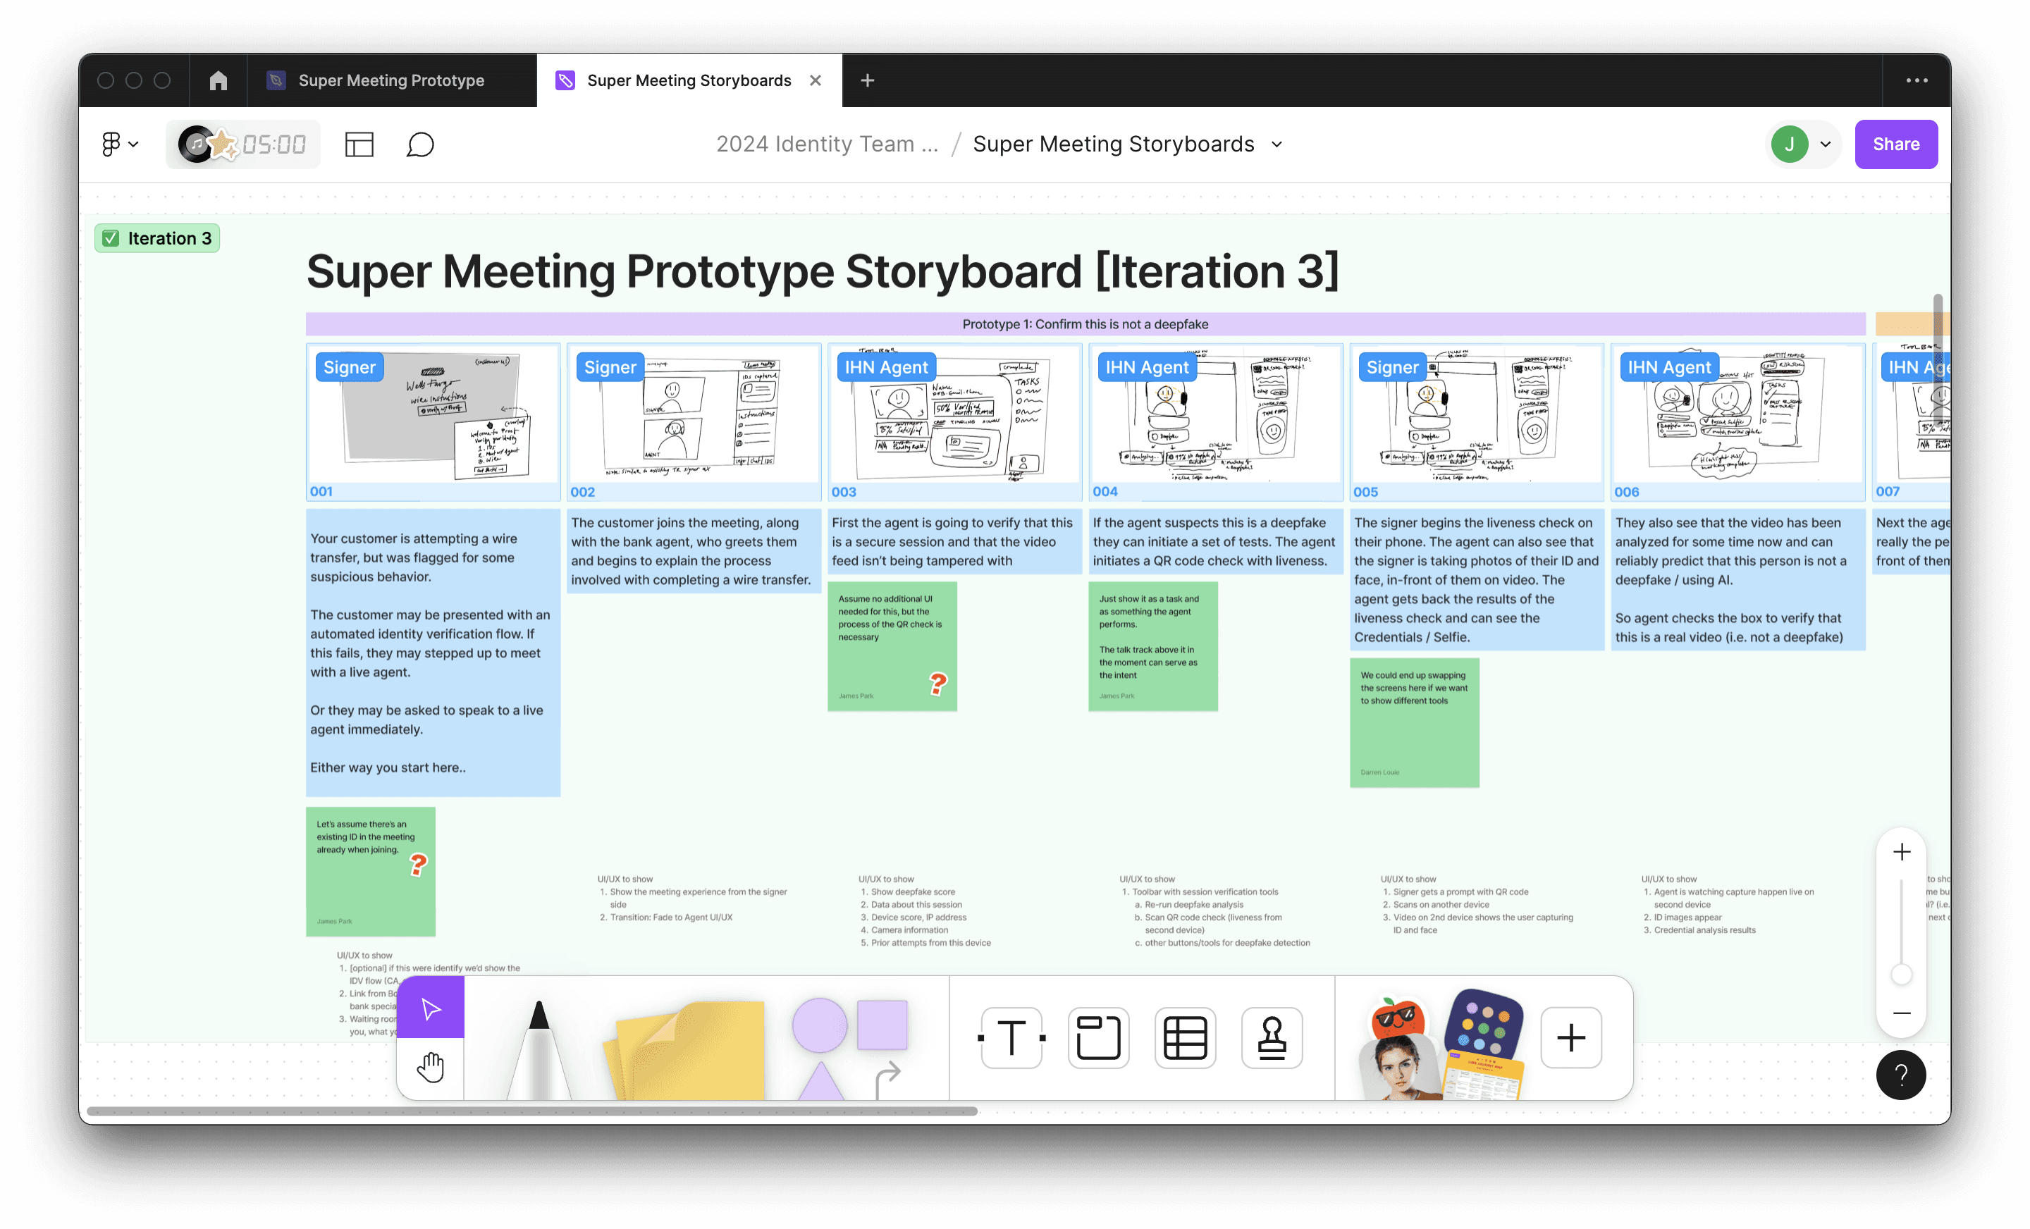Click the Share button
The height and width of the screenshot is (1229, 2030).
pos(1895,144)
